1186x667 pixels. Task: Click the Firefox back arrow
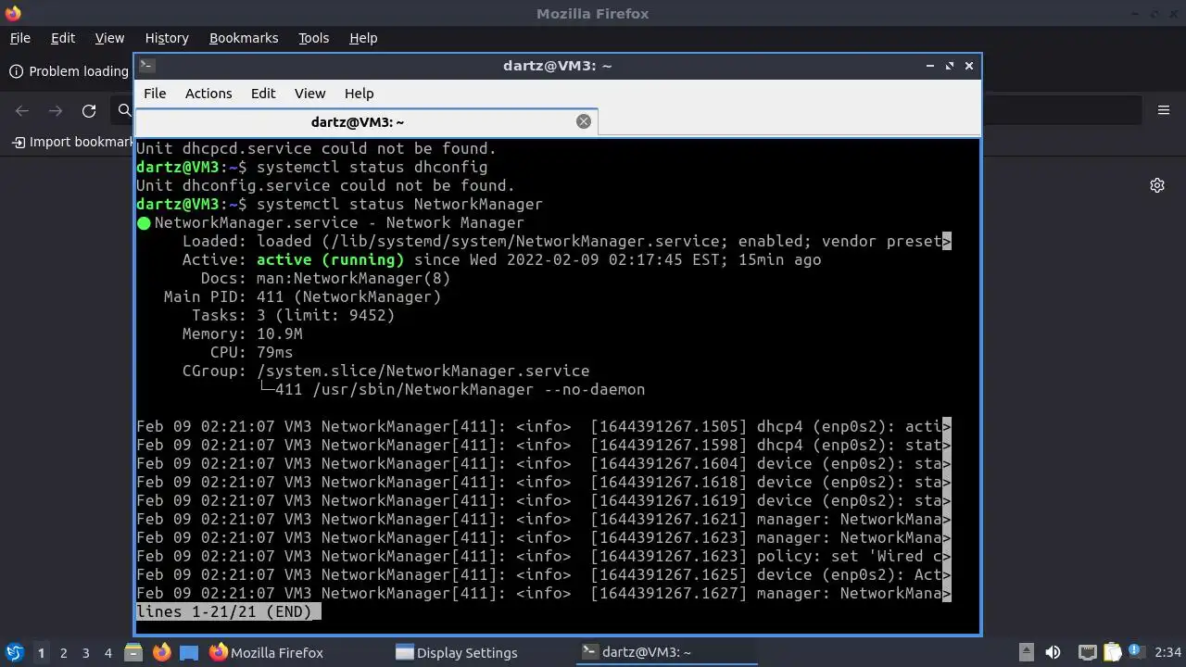tap(22, 111)
